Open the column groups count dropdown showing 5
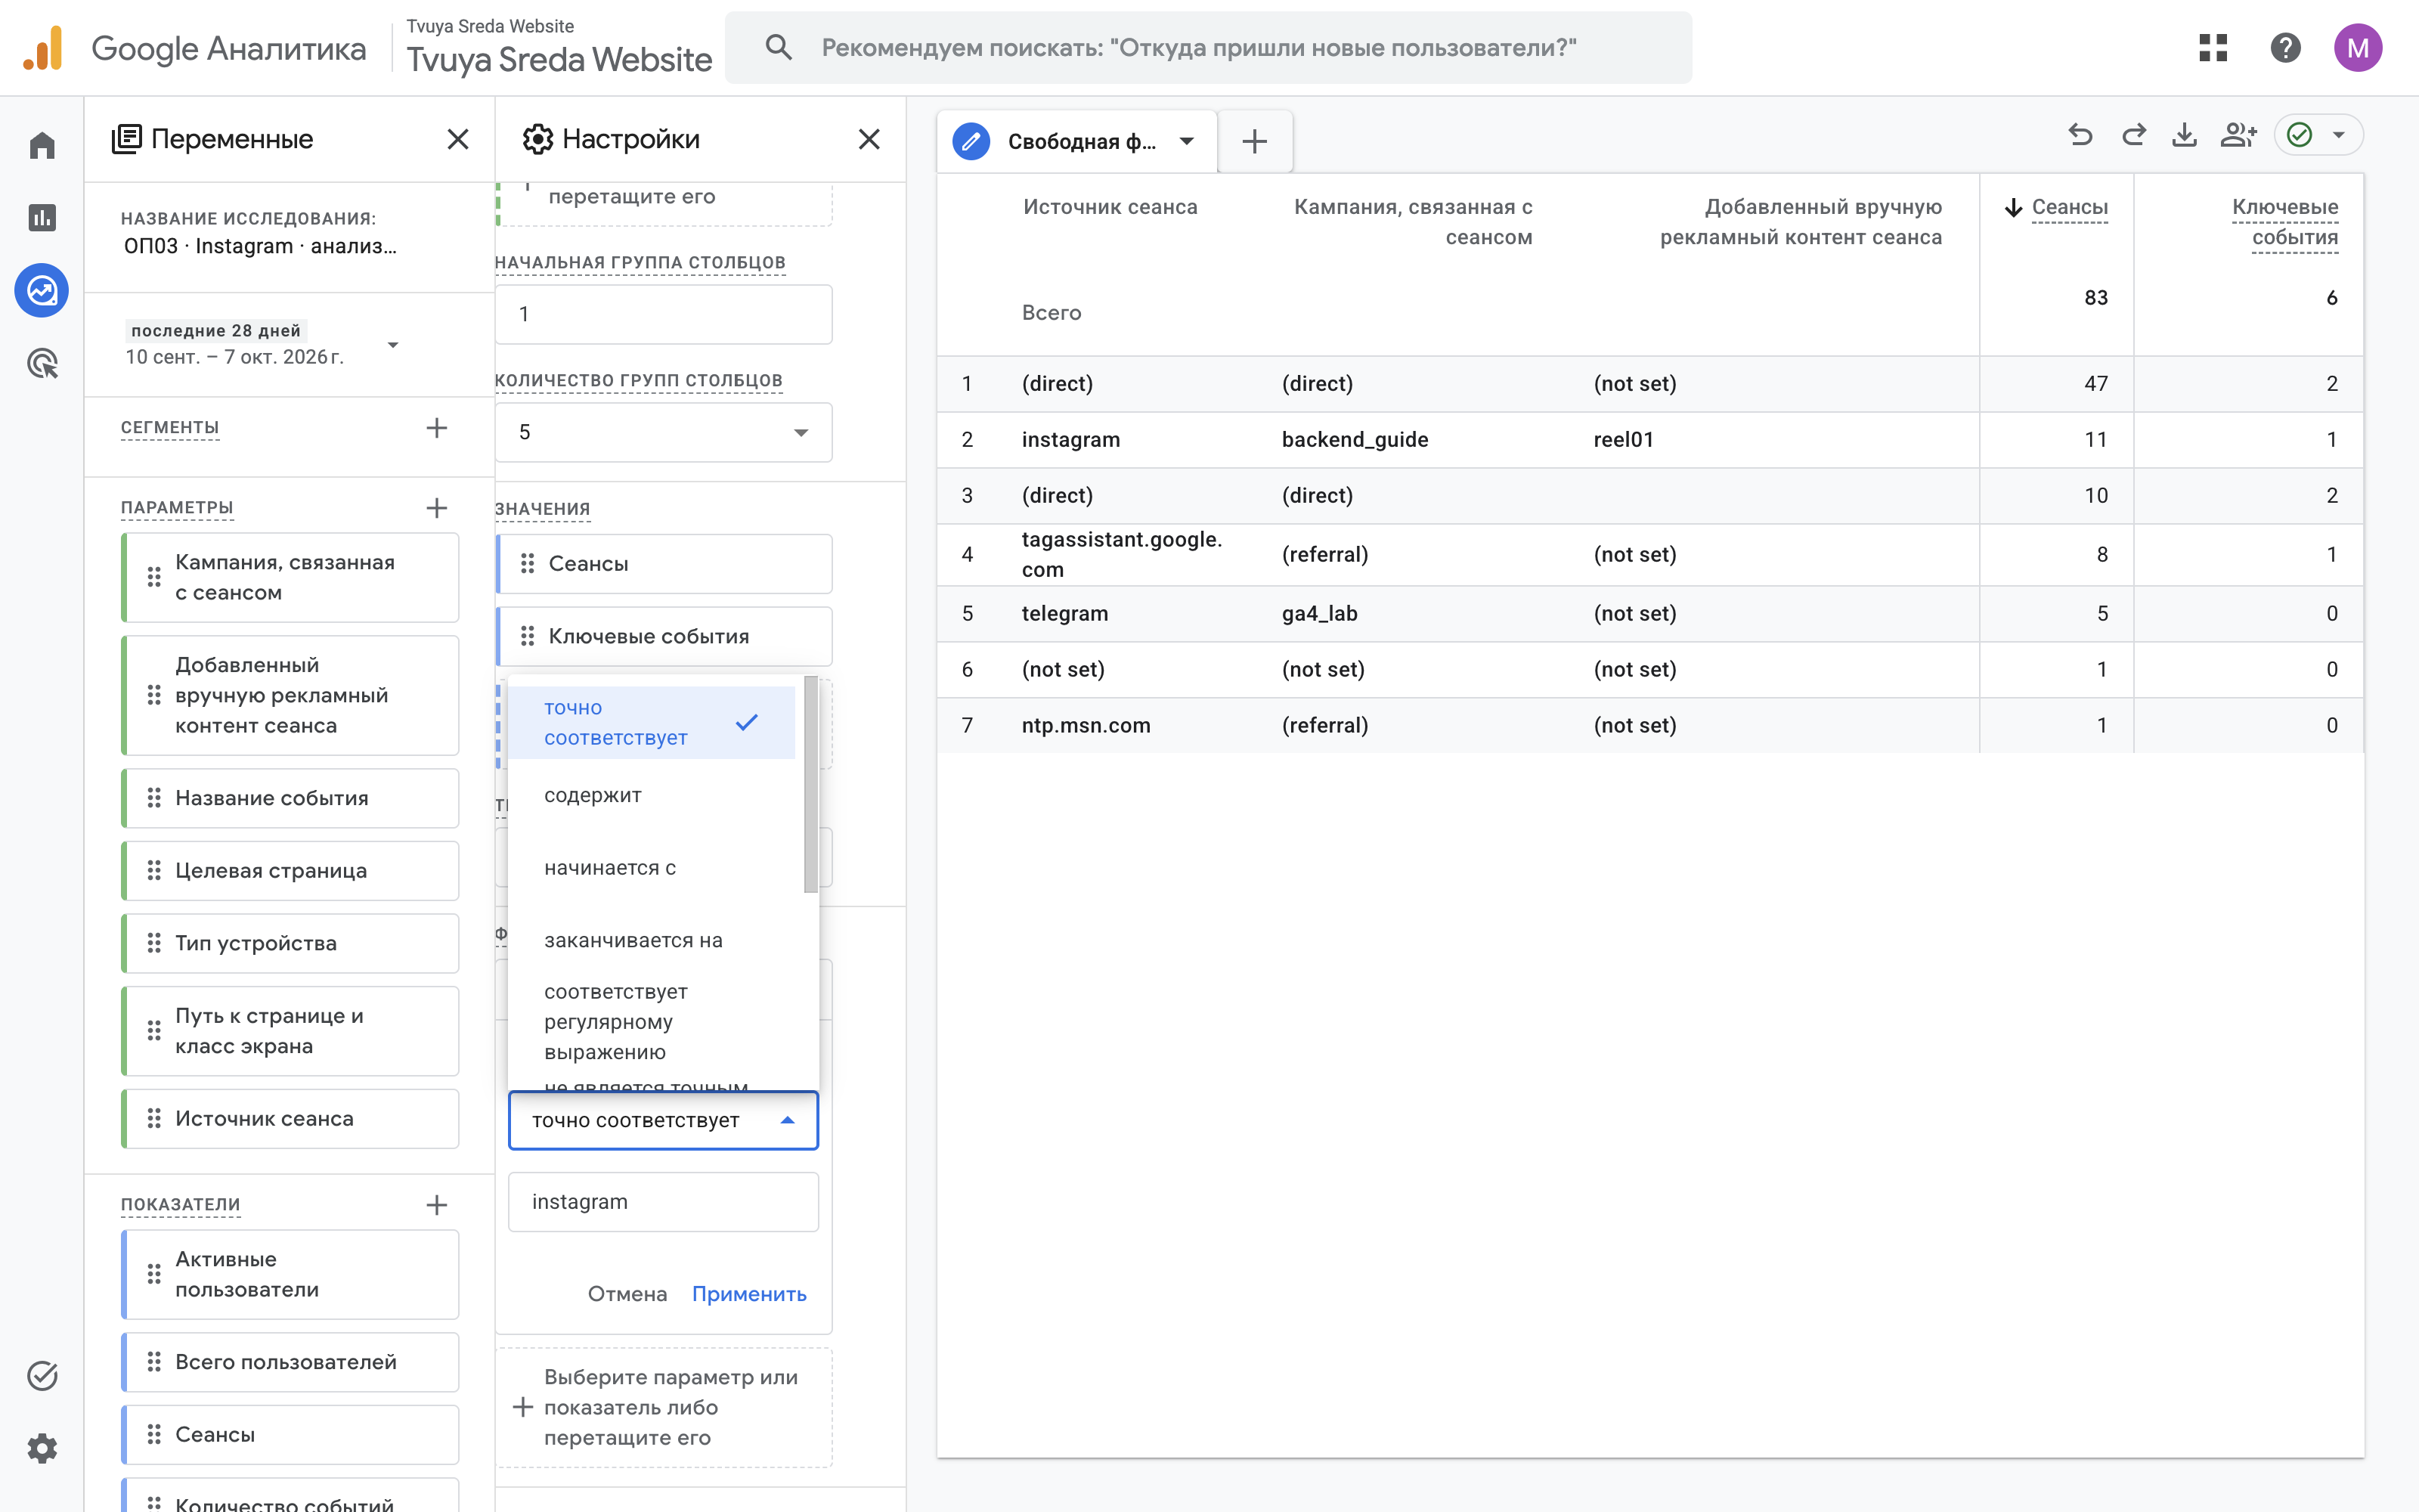Viewport: 2419px width, 1512px height. coord(664,432)
